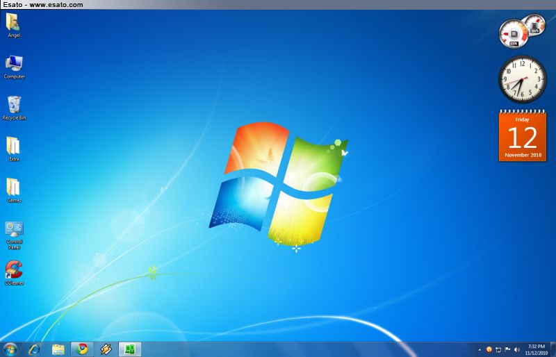The width and height of the screenshot is (556, 357).
Task: Click the large CPU meter dial gadget
Action: [514, 33]
